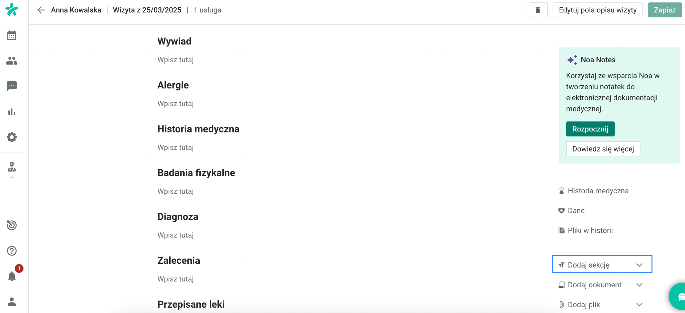The width and height of the screenshot is (685, 313).
Task: Open the help center question mark
Action: coord(12,251)
